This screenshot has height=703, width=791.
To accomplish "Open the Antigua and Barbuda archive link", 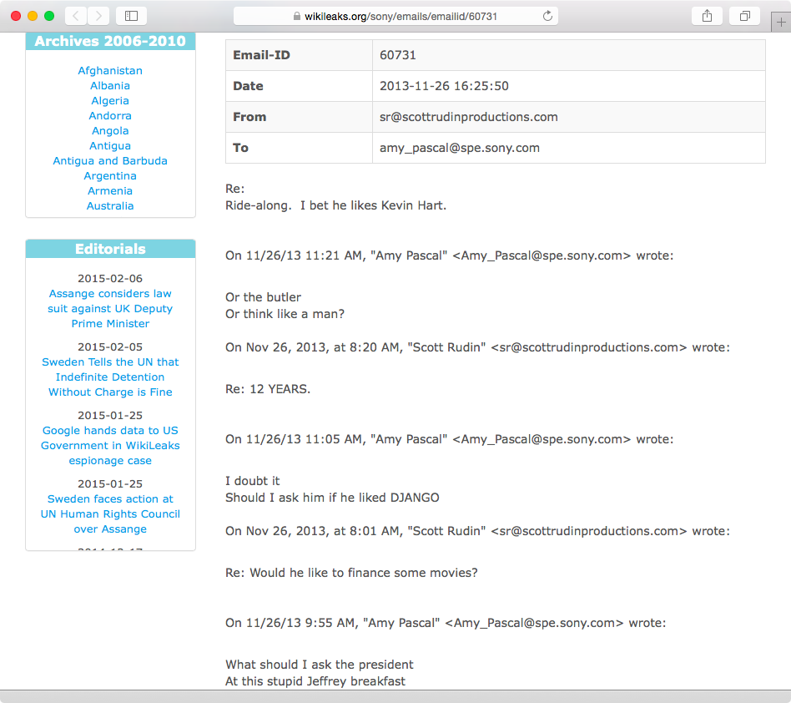I will tap(110, 161).
